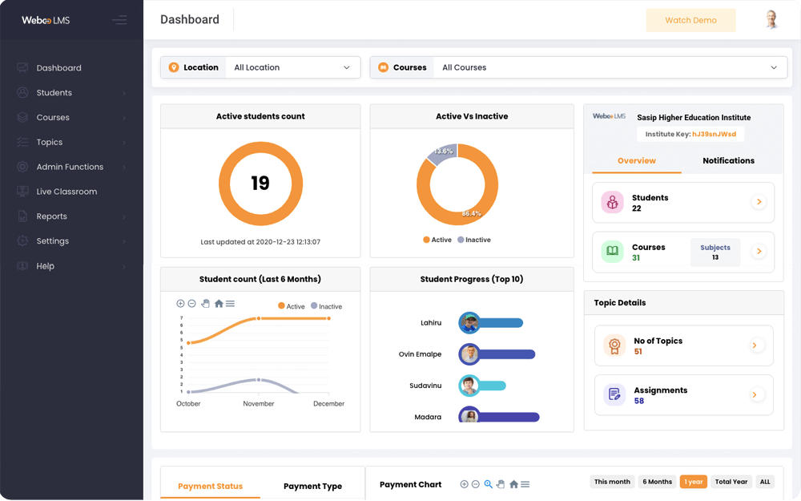Click the pink Students card icon
Screen dimensions: 801x501
[x=612, y=203]
